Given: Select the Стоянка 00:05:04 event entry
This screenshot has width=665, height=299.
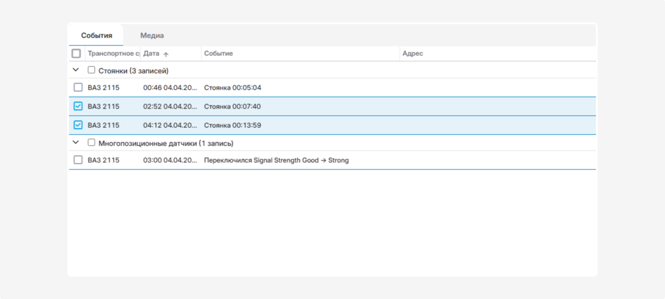Looking at the screenshot, I should point(232,87).
